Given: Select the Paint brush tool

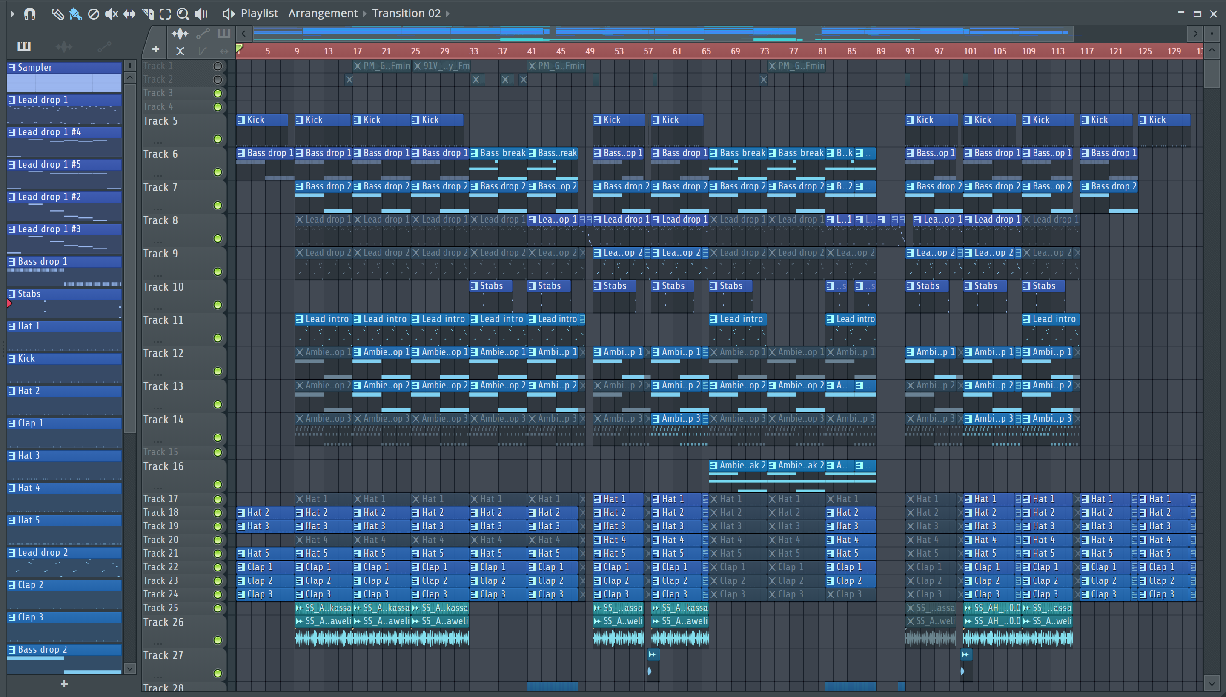Looking at the screenshot, I should click(75, 14).
